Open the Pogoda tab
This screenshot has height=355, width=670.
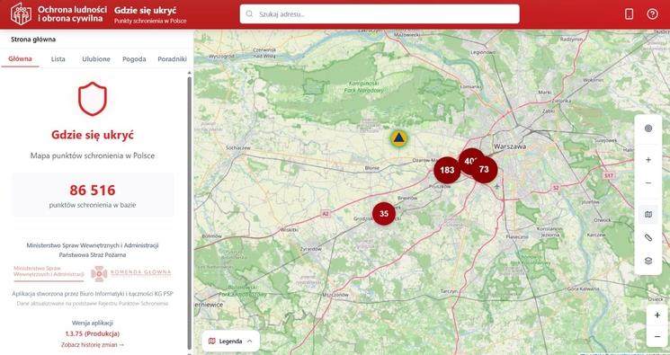tap(134, 59)
